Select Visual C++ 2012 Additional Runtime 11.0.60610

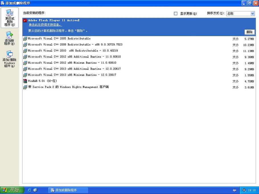coord(139,57)
